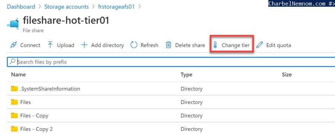The width and height of the screenshot is (335, 134).
Task: Click the Connect label in toolbar
Action: coord(30,45)
